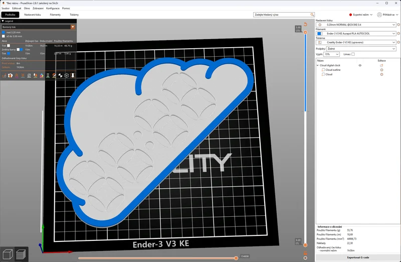
Task: Open the Konfigurace menu
Action: point(53,8)
